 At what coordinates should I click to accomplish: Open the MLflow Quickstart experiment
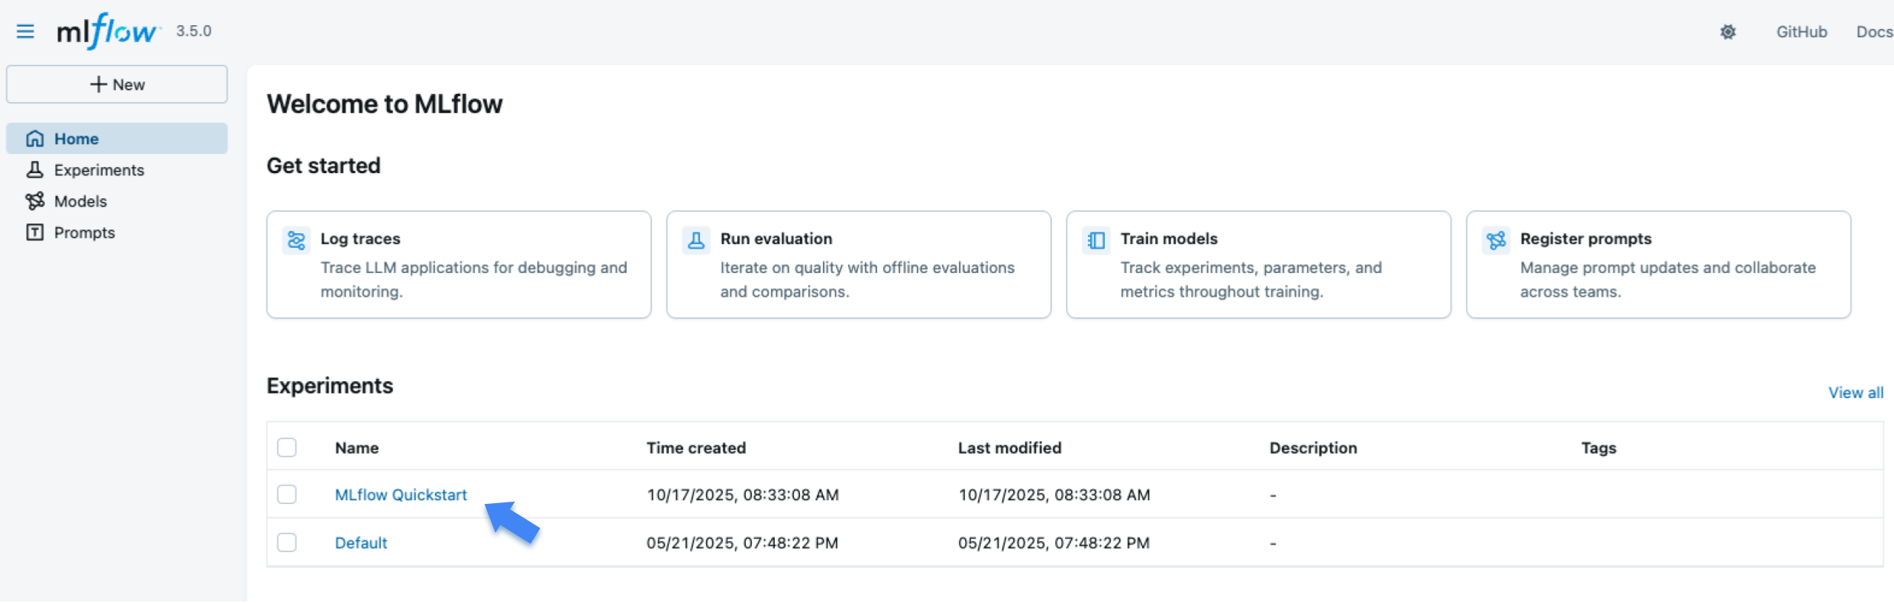401,495
